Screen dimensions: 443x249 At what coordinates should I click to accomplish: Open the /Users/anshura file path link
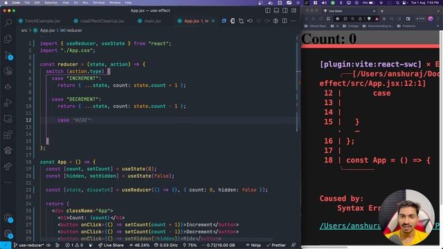coord(350,226)
